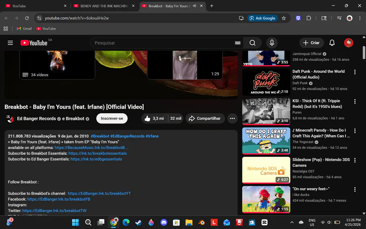Open Steam from the taskbar
Viewport: 366px width, 229px height.
point(138,222)
